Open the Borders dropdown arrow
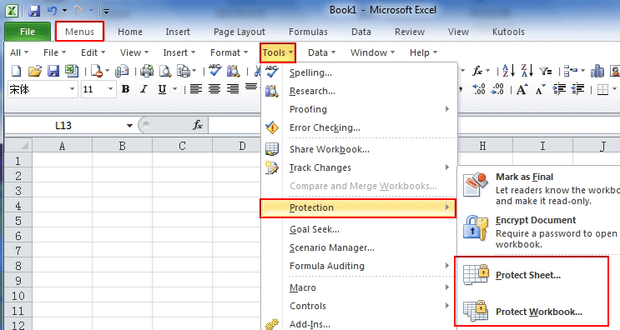Viewport: 620px width, 330px height. coord(614,89)
